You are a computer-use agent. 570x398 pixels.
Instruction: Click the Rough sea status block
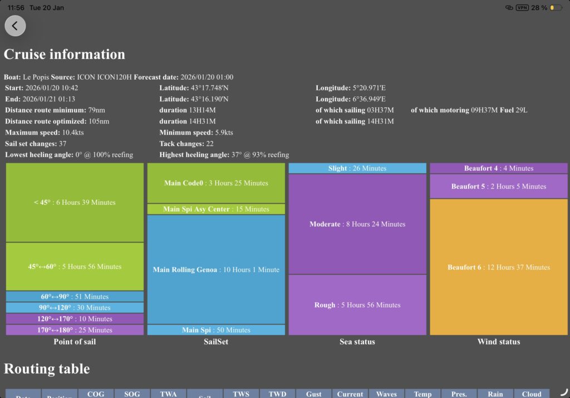(x=357, y=305)
